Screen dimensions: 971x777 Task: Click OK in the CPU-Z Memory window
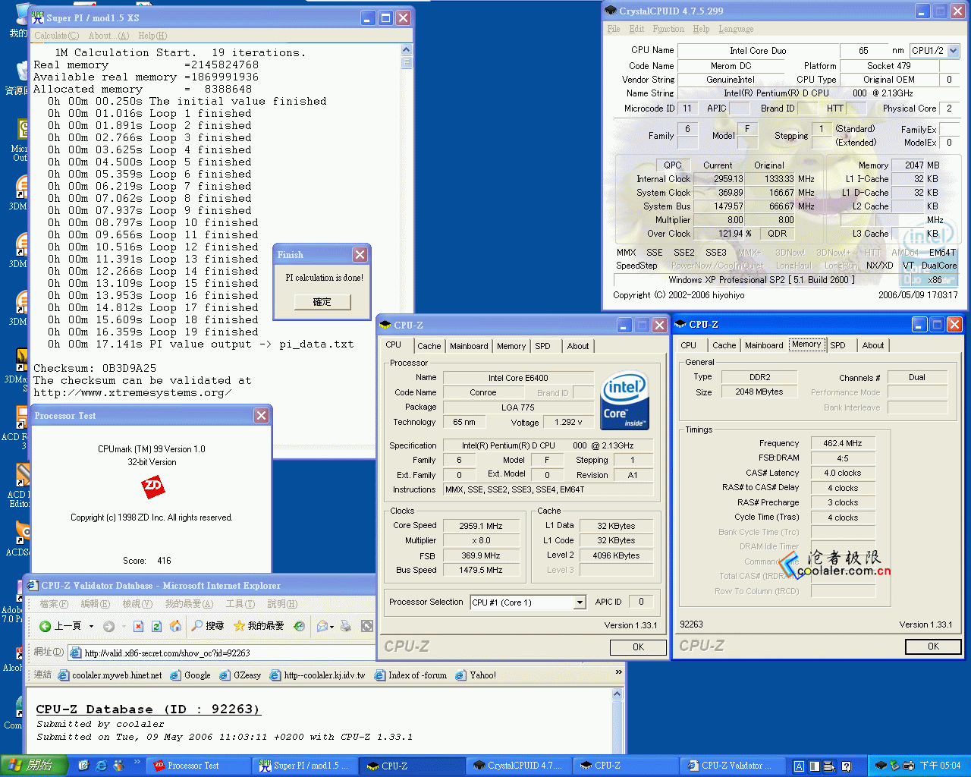[x=933, y=646]
